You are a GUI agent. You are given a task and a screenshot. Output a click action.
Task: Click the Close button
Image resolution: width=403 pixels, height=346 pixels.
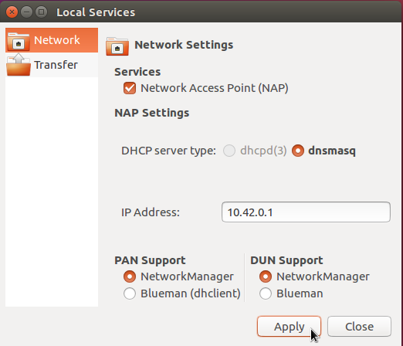[x=359, y=327]
